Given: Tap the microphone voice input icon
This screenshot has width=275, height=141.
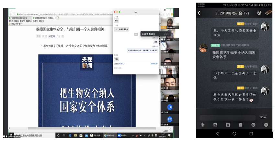Looking at the screenshot, I should pyautogui.click(x=202, y=125).
